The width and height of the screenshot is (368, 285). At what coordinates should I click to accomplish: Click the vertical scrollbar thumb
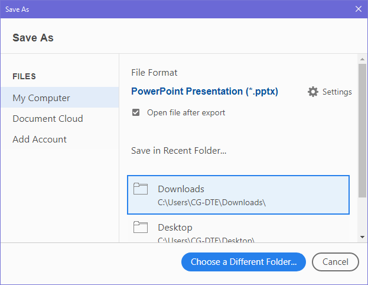click(x=362, y=131)
